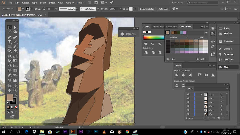Open the Effect menu
The width and height of the screenshot is (240, 135).
pyautogui.click(x=52, y=3)
